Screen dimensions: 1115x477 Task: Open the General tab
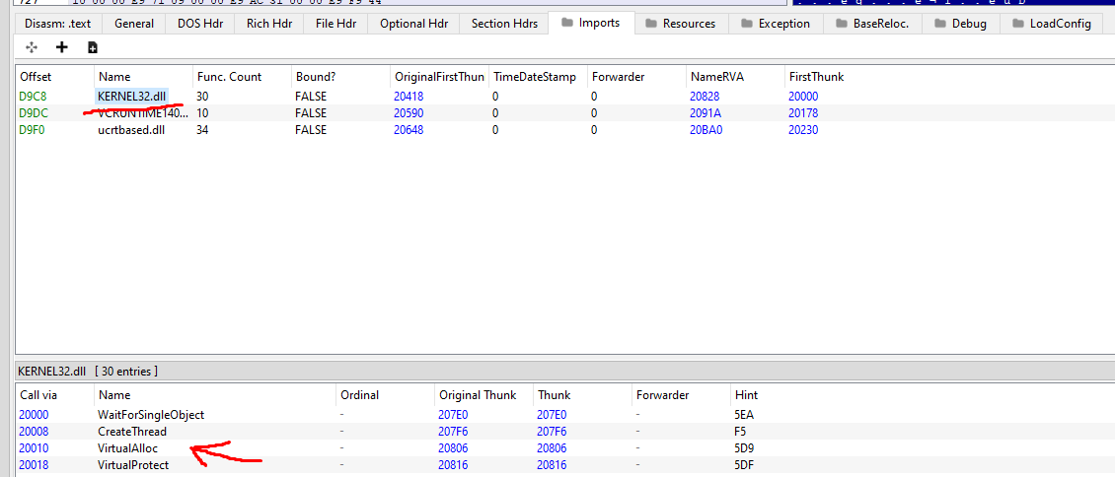click(x=134, y=24)
